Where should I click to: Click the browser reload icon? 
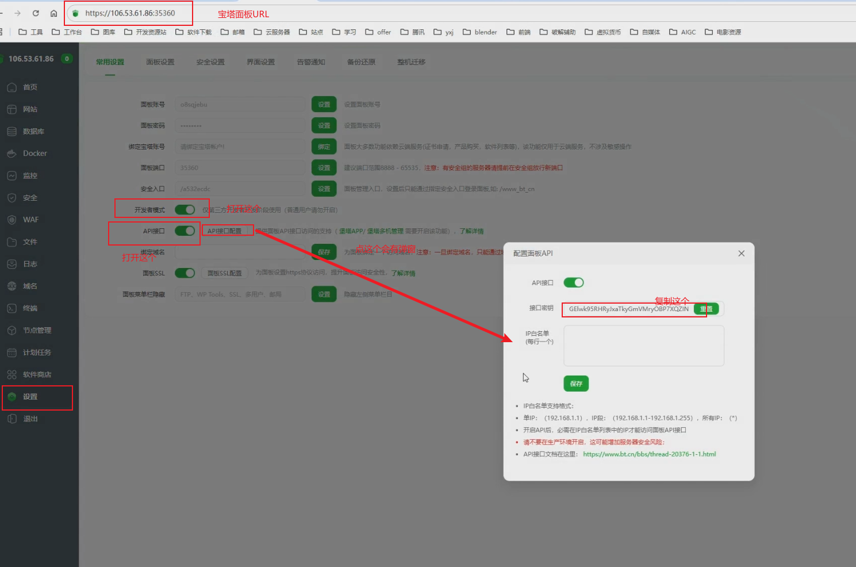click(x=36, y=13)
